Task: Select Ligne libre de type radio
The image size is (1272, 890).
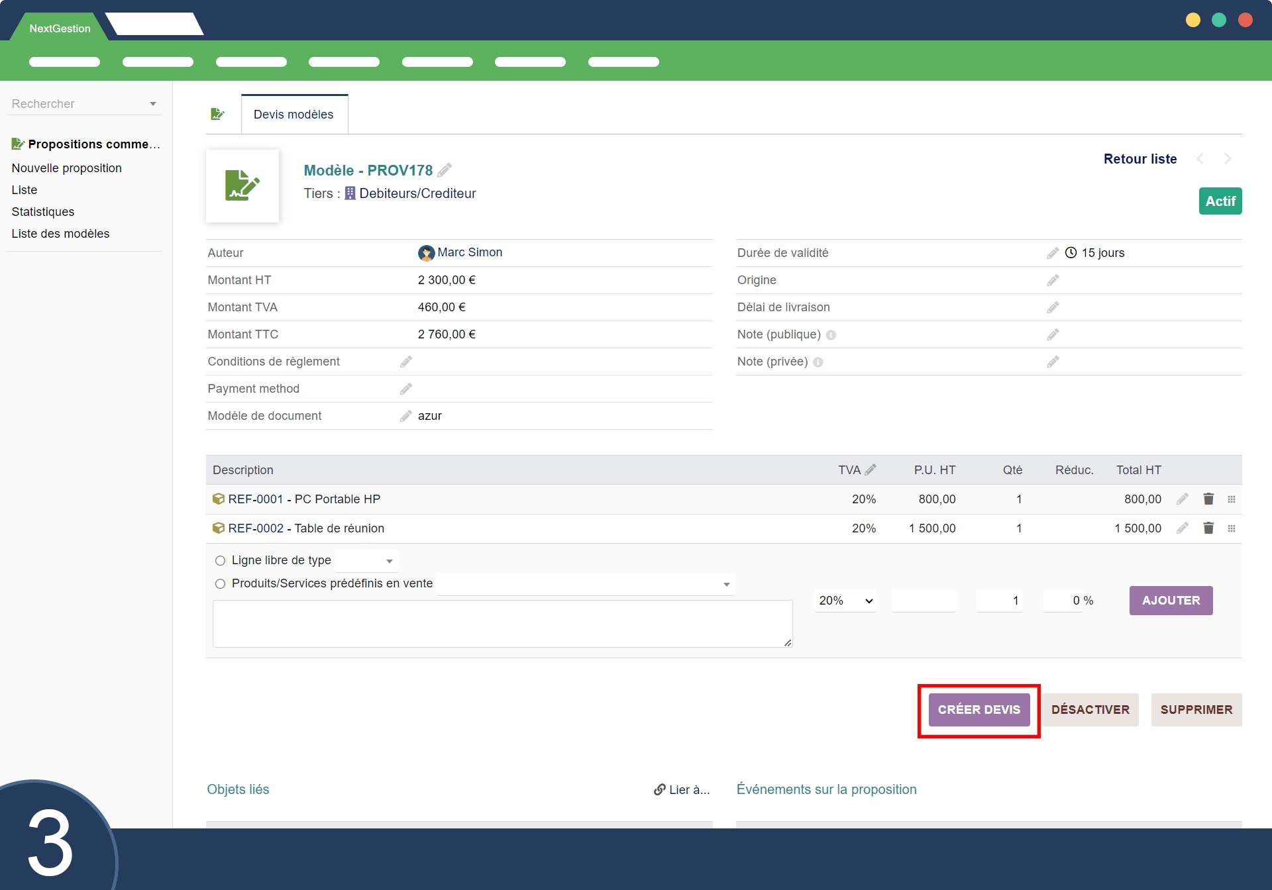Action: tap(220, 560)
